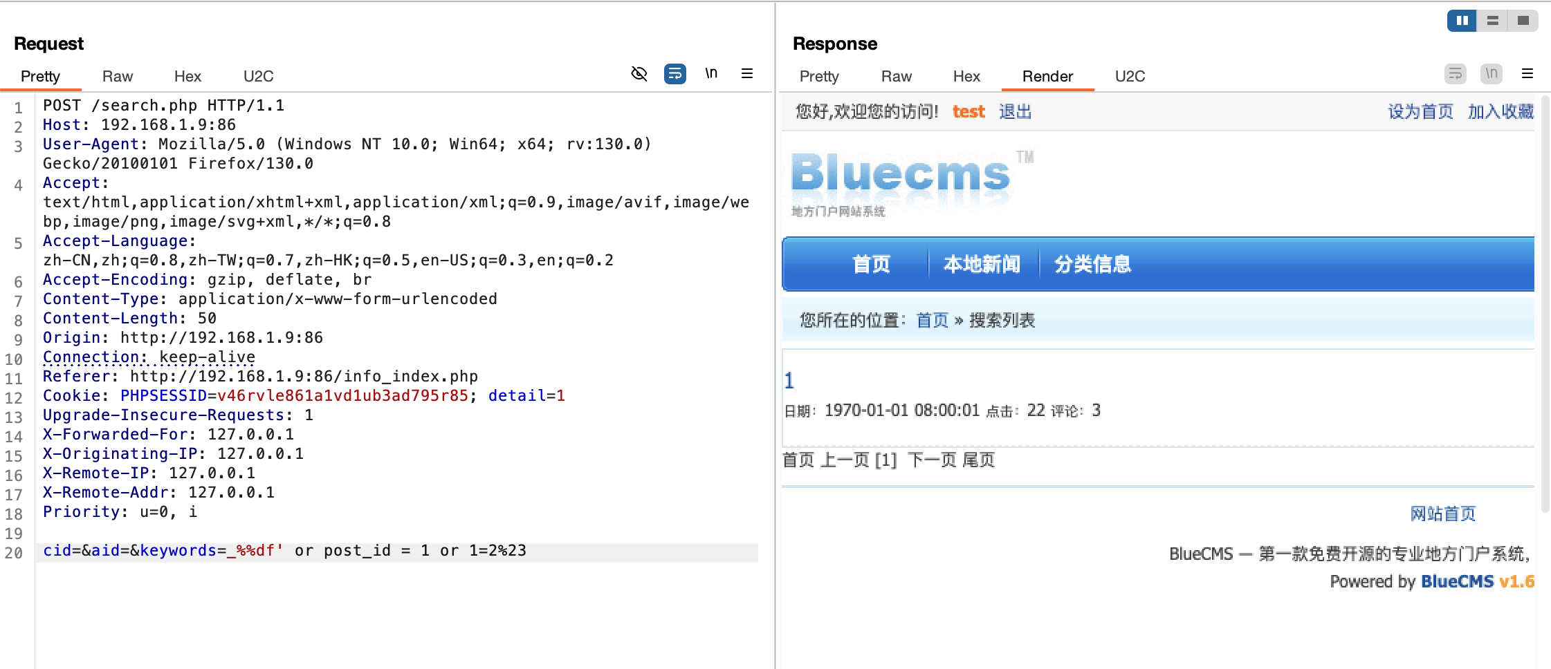The height and width of the screenshot is (669, 1551).
Task: Toggle word wrap icon in Response panel
Action: [x=1456, y=73]
